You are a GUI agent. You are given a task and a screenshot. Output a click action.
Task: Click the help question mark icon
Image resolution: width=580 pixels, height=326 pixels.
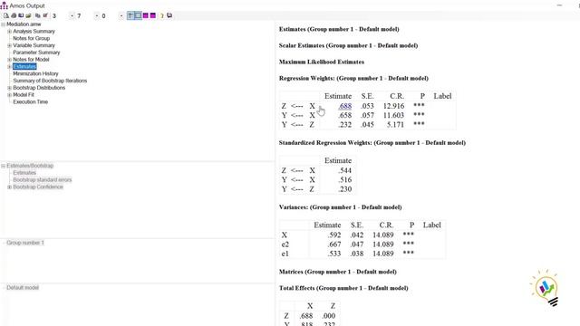(161, 15)
